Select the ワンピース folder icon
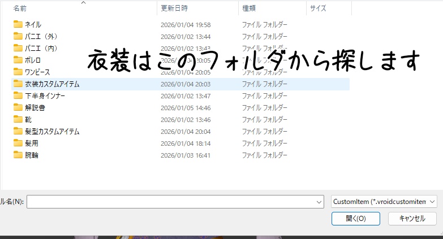The image size is (443, 239). coord(18,72)
